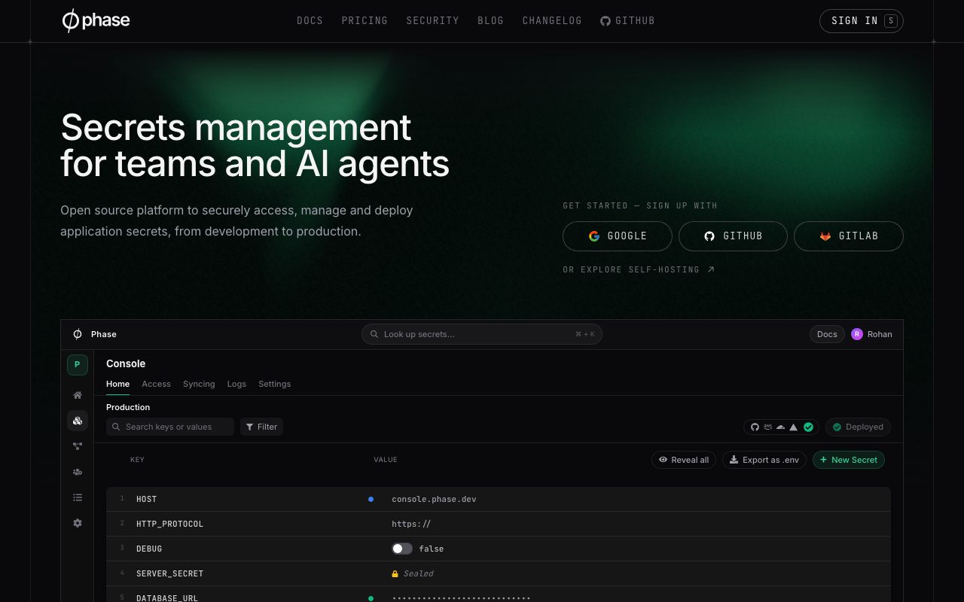Click Reveal all to show secret values
This screenshot has width=964, height=602.
coord(684,460)
